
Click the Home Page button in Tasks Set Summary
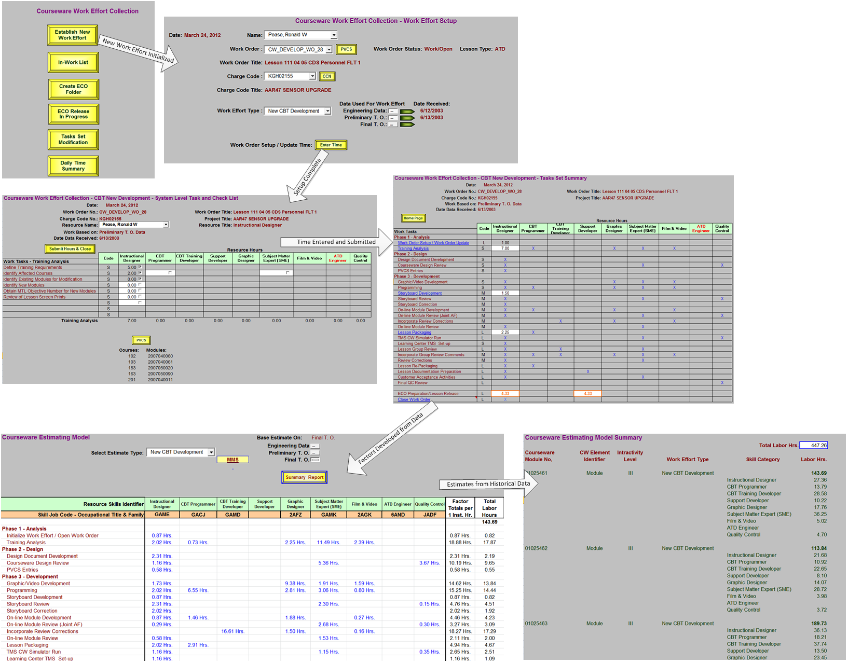point(413,218)
